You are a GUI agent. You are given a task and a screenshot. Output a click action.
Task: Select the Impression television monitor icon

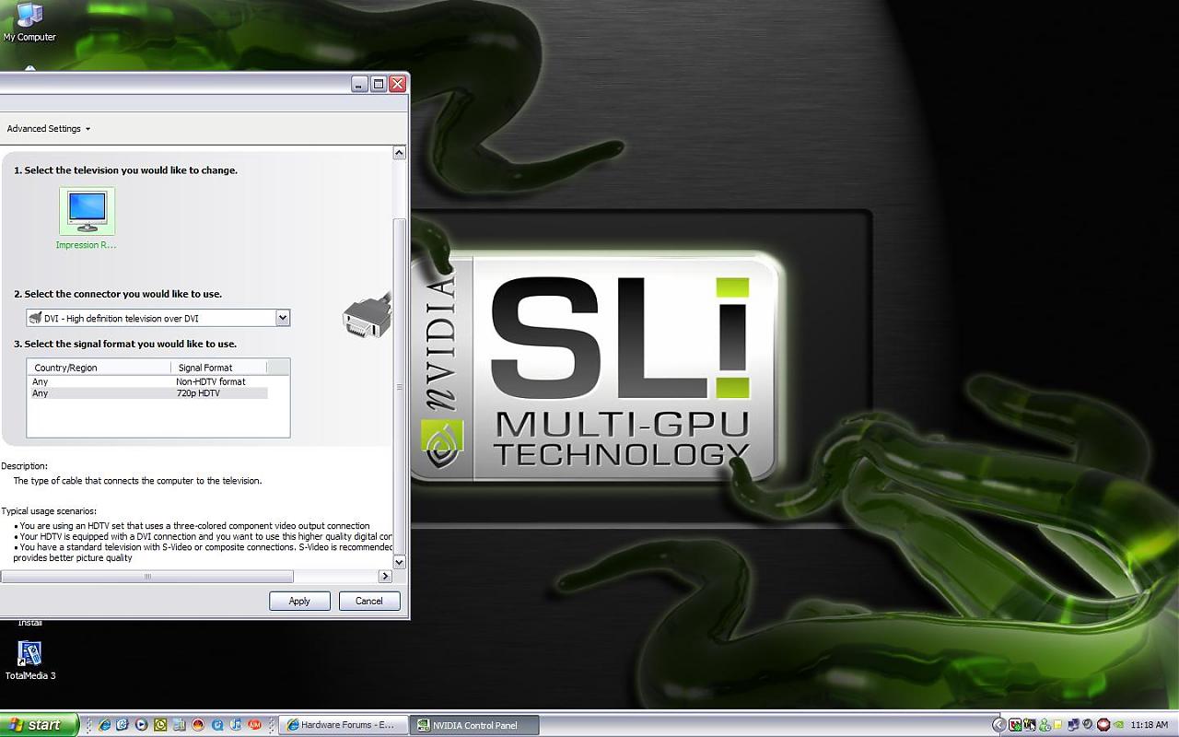pyautogui.click(x=87, y=212)
